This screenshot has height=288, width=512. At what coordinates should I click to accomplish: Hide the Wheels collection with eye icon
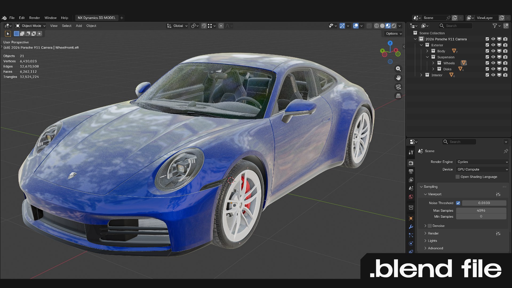point(493,63)
